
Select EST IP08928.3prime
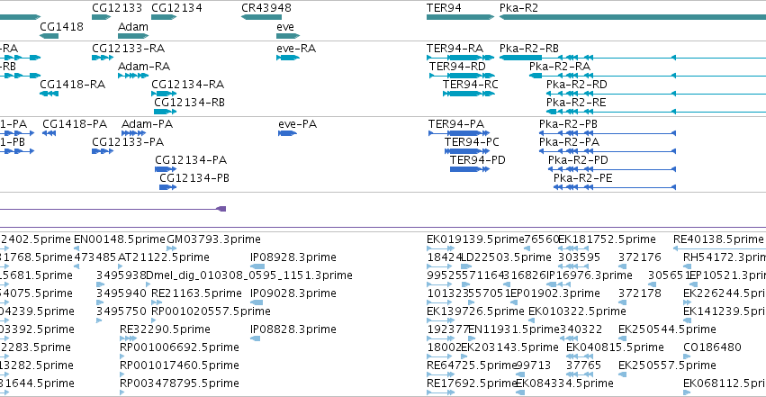pos(257,266)
